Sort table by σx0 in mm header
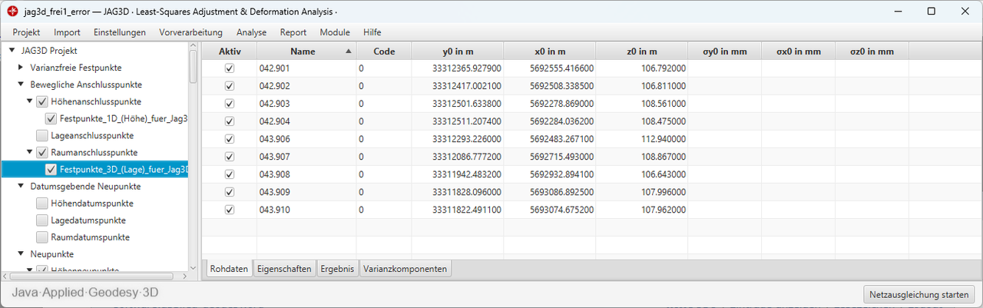Image resolution: width=983 pixels, height=308 pixels. 799,51
